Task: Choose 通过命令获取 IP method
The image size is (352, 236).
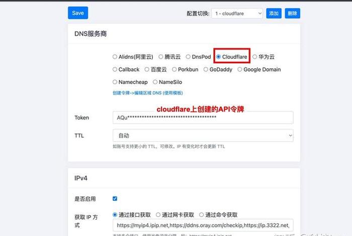Action: pyautogui.click(x=201, y=215)
